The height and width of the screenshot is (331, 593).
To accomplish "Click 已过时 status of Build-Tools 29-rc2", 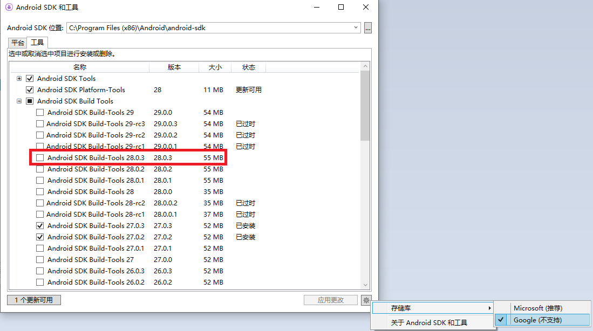I will click(246, 135).
